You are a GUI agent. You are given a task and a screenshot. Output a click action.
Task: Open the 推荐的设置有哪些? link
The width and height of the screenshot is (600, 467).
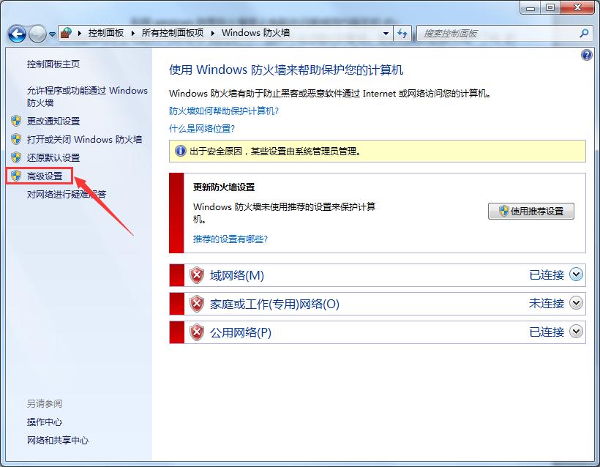coord(230,239)
